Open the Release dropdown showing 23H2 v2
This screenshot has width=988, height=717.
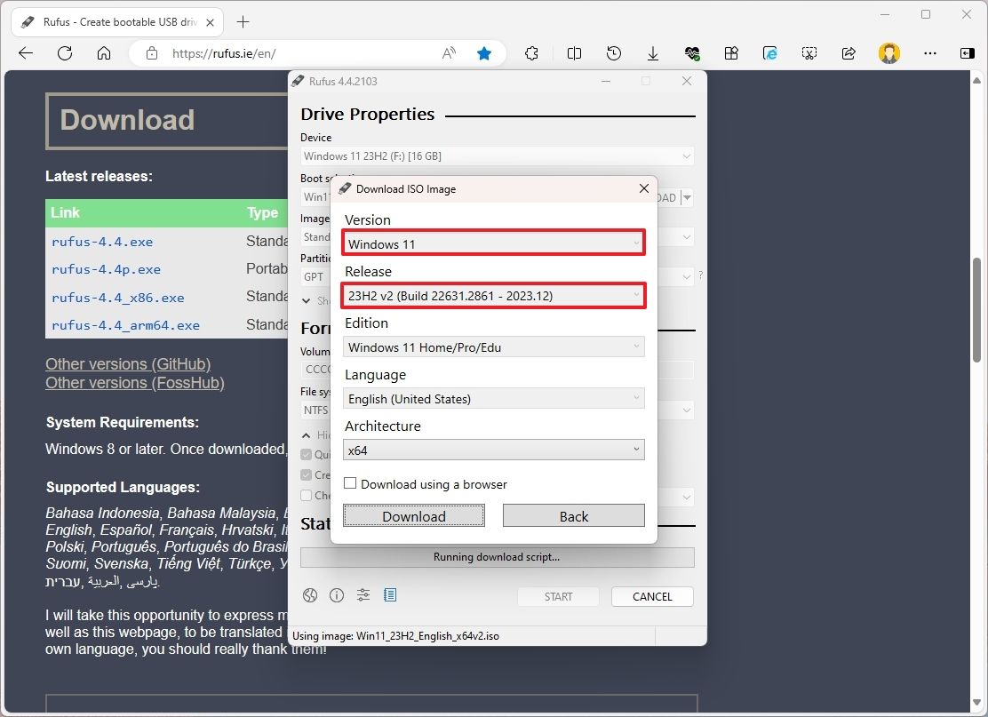(x=493, y=295)
